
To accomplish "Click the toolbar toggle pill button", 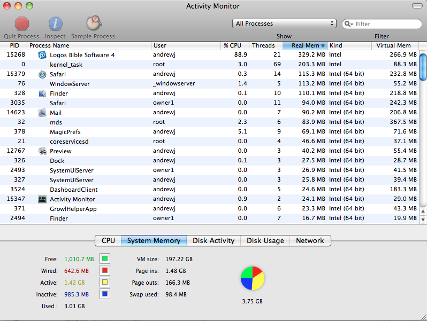I will coord(417,6).
